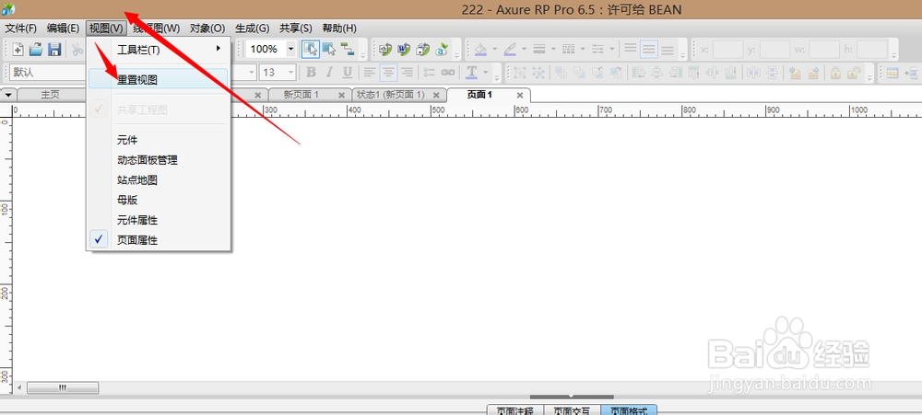Click the fill color bucket icon

point(480,50)
